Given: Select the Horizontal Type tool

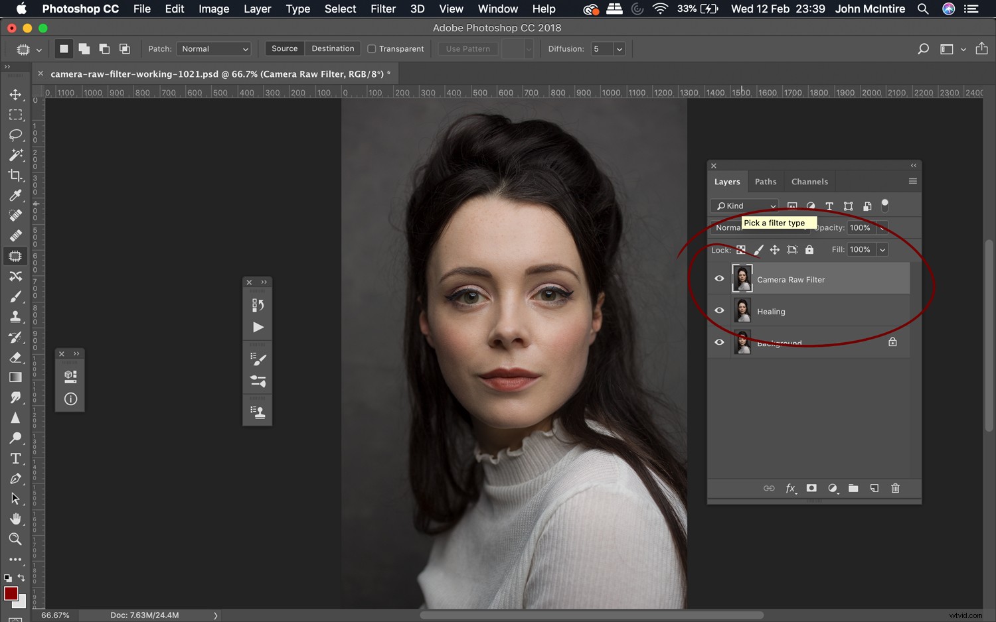Looking at the screenshot, I should click(x=16, y=458).
